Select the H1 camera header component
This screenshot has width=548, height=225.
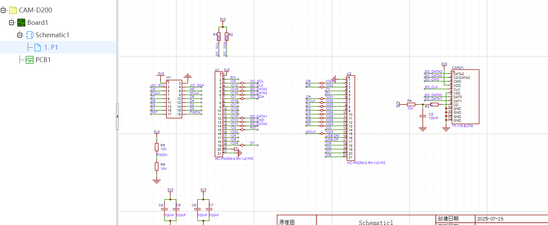(x=174, y=99)
